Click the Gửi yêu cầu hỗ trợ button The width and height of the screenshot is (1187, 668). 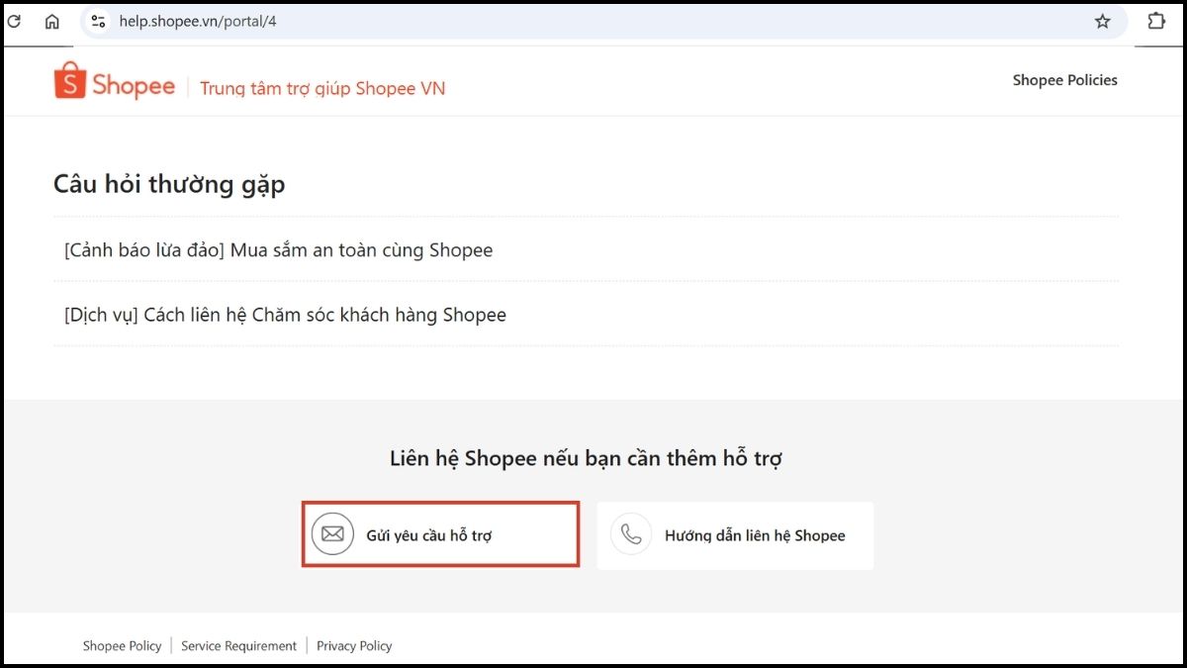tap(440, 534)
